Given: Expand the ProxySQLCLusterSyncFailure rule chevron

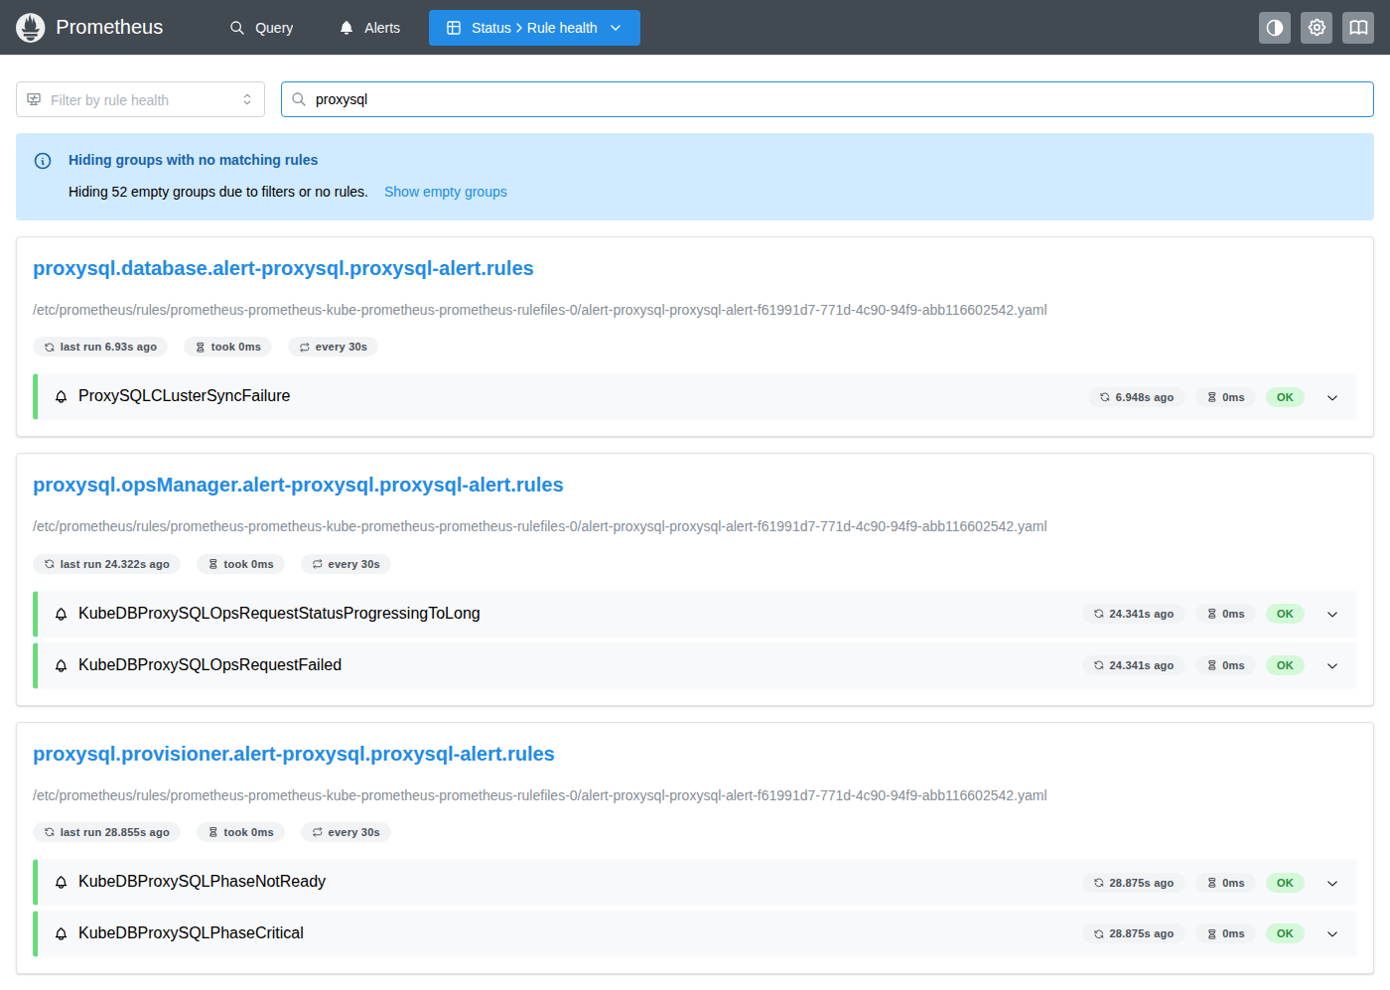Looking at the screenshot, I should coord(1332,397).
